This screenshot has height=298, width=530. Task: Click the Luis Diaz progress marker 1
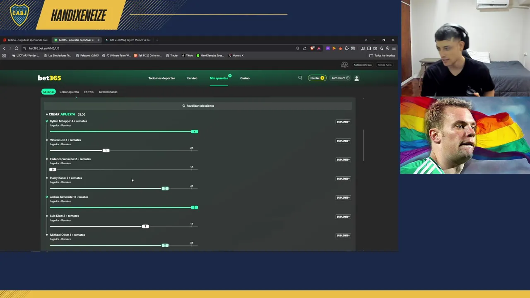pos(145,226)
